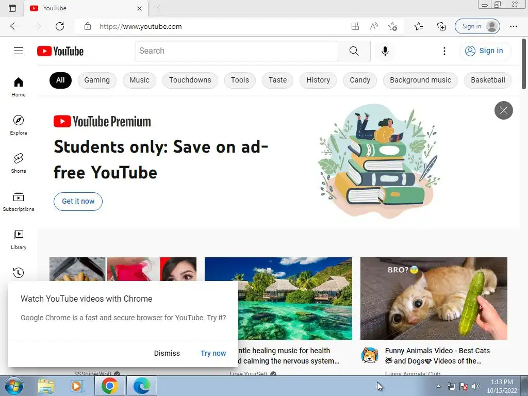This screenshot has height=396, width=528.
Task: Click the apps available icon in address bar
Action: [355, 26]
